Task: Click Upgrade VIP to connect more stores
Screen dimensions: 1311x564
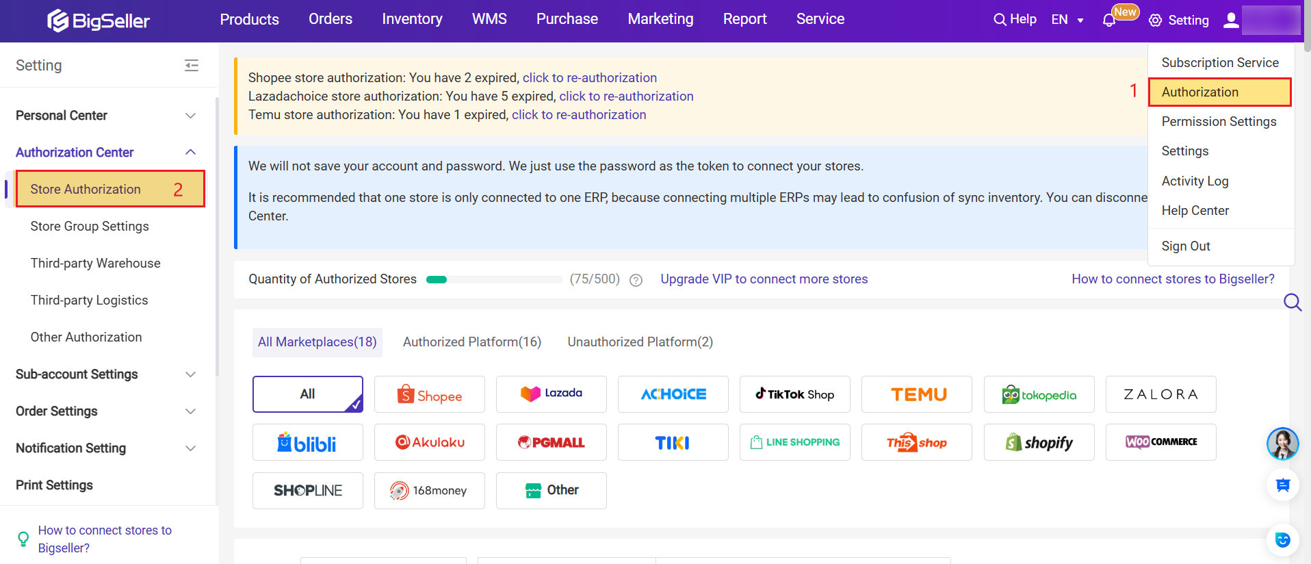Action: 764,279
